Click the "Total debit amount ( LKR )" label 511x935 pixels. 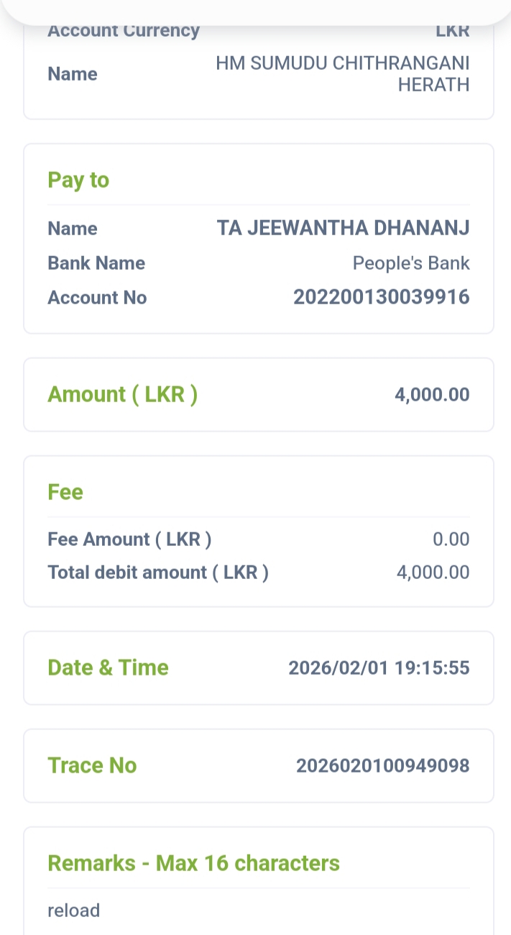[158, 573]
